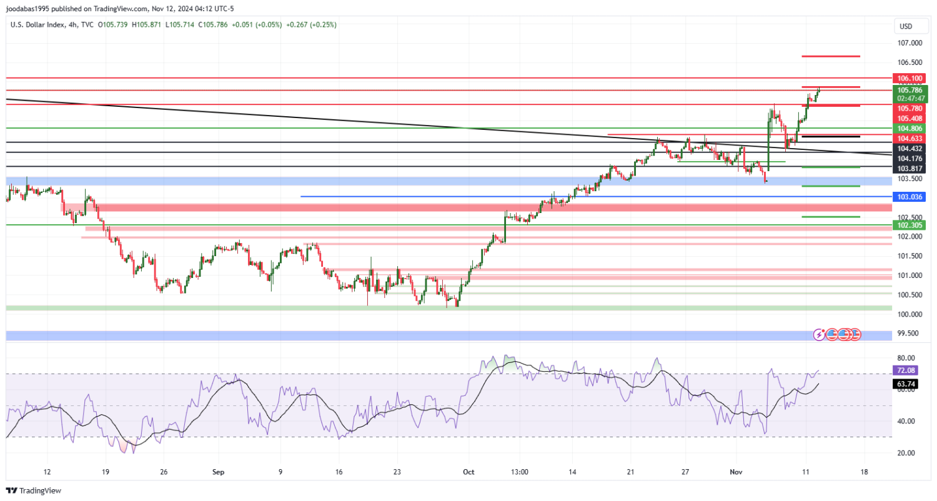Click the close value C105.786
The image size is (937, 501).
[214, 25]
